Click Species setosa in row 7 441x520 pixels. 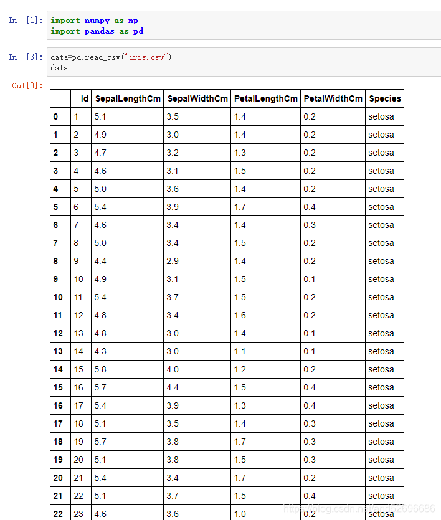[x=381, y=243]
